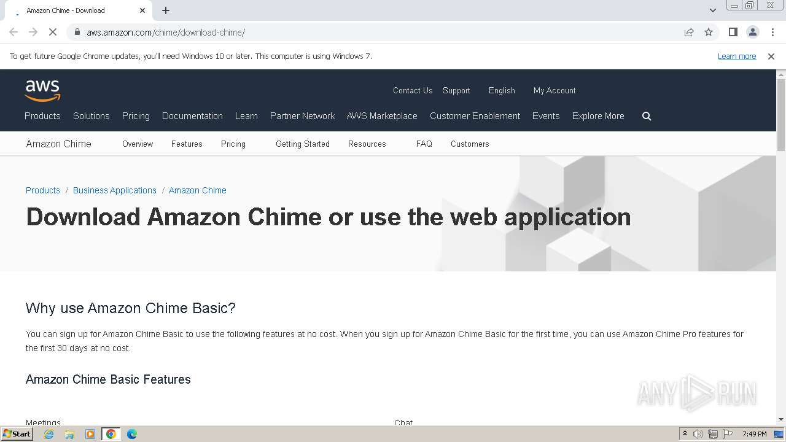Switch to Chrome in taskbar
This screenshot has height=442, width=786.
point(111,434)
